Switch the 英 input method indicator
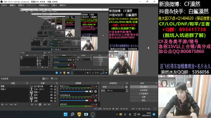211x118 pixels. 130,114
